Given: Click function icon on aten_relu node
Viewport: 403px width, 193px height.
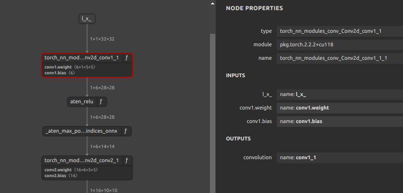Looking at the screenshot, I should point(101,102).
